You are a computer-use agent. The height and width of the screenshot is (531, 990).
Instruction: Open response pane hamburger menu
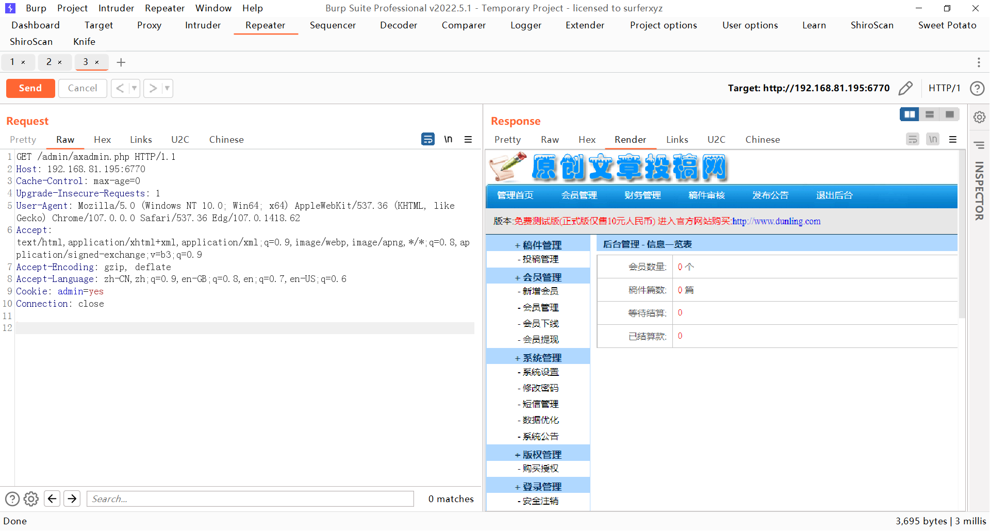click(953, 139)
